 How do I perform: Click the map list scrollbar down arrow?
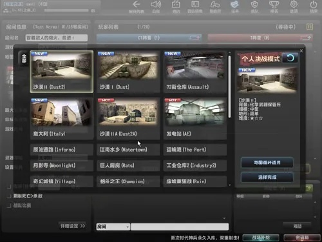tap(229, 185)
